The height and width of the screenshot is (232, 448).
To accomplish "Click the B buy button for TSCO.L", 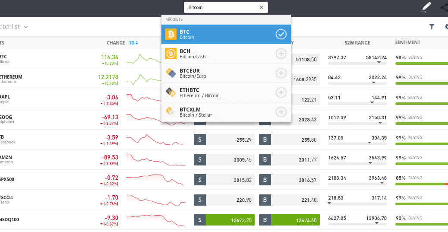I will tap(265, 200).
